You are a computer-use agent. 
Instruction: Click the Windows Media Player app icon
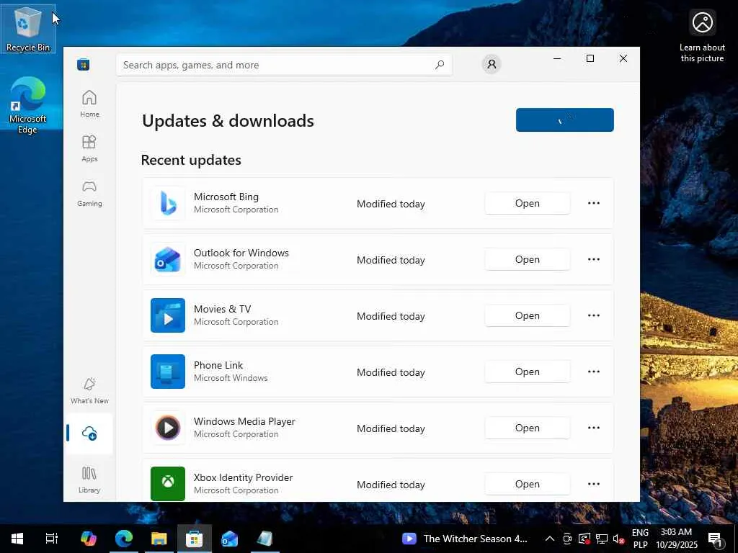pos(167,428)
